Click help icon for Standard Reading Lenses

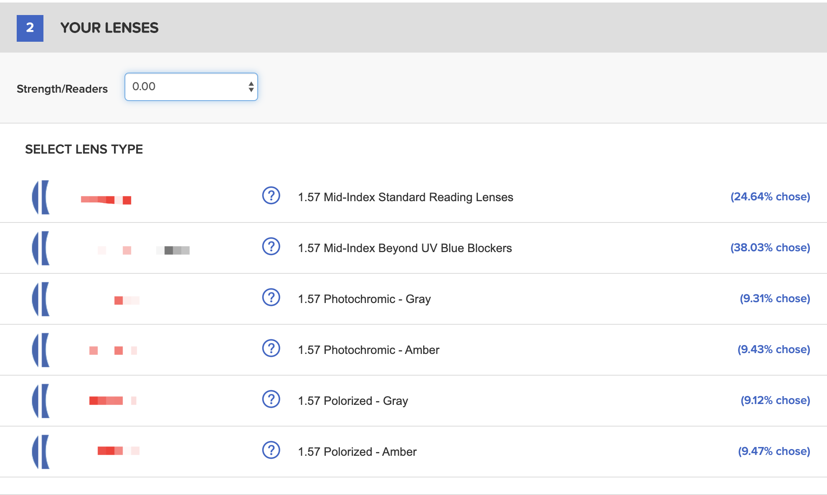[x=271, y=195]
